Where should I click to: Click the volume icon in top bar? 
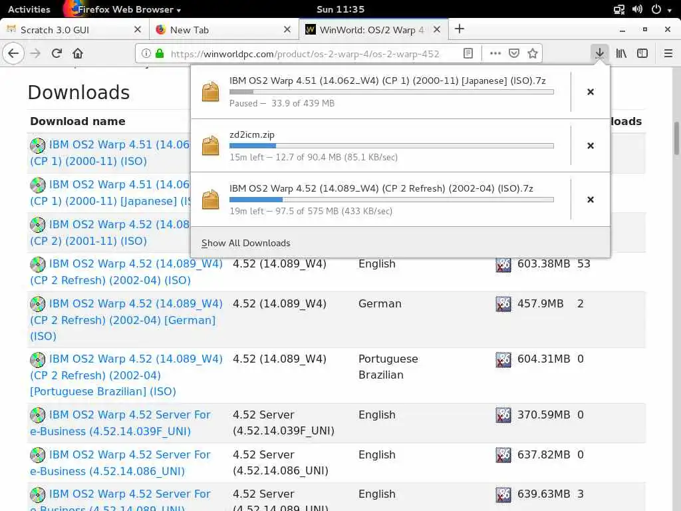click(637, 9)
